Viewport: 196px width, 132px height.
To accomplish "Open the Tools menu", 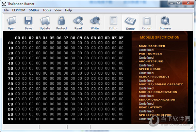I will [47, 10].
